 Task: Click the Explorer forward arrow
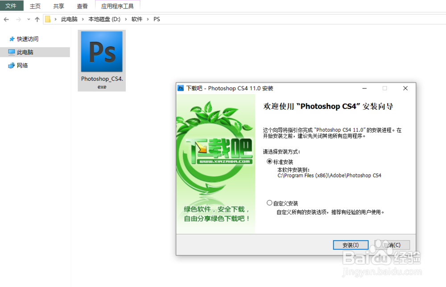18,19
